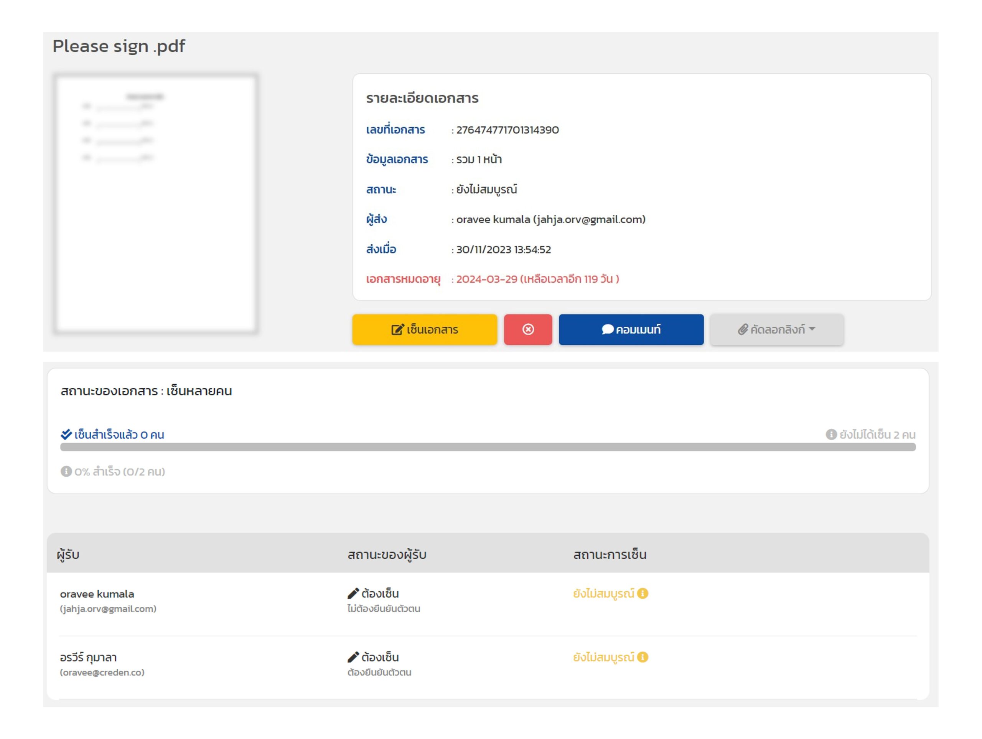Click info icon in oravee kumala status
Screen dimensions: 982x739
643,593
